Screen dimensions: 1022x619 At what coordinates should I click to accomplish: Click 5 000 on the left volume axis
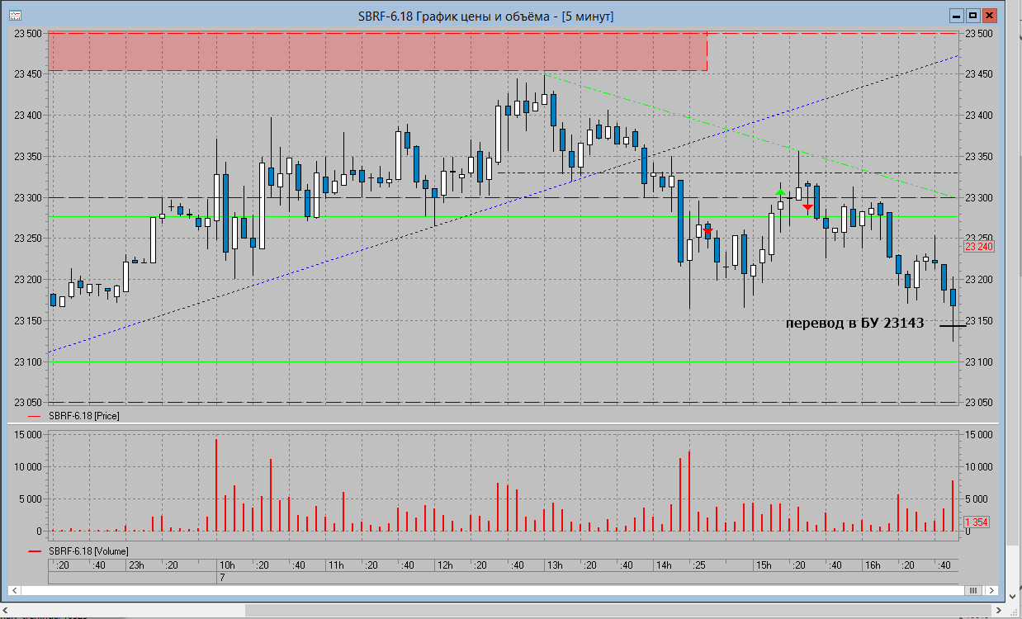[x=31, y=499]
